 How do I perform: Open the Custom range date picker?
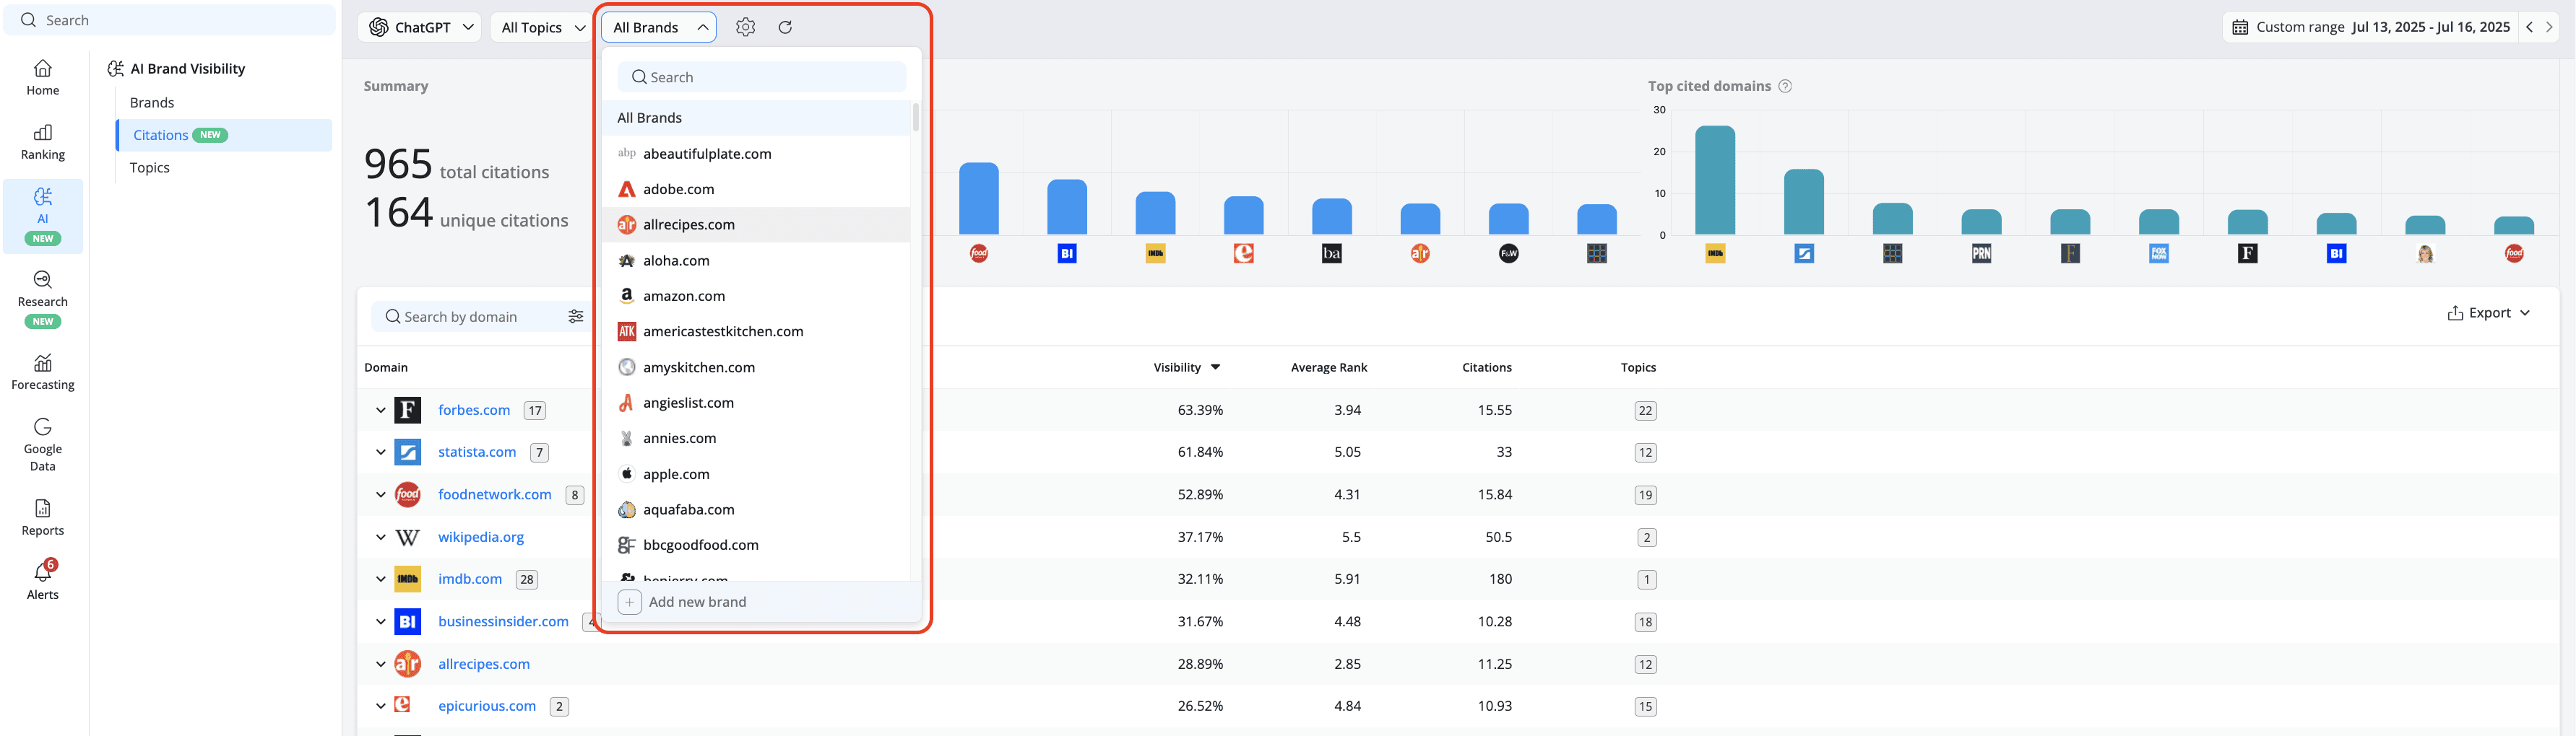click(2370, 27)
